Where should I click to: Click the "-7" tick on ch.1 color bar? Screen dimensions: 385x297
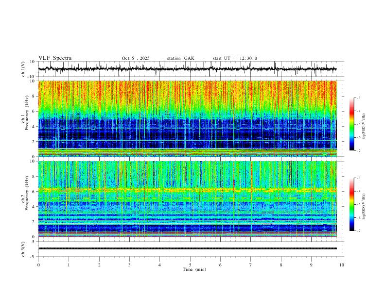pyautogui.click(x=359, y=151)
